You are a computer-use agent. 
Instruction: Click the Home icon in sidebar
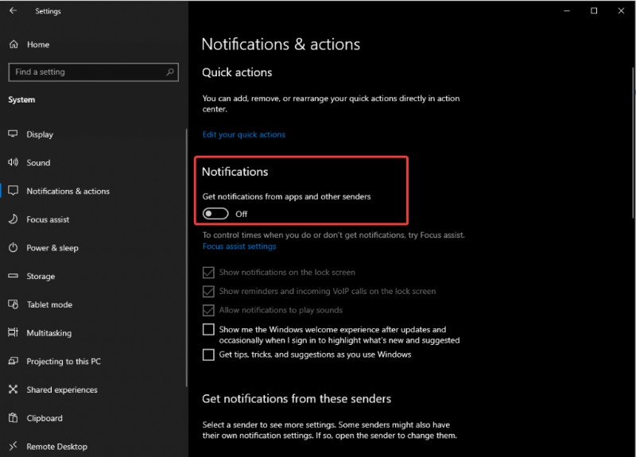13,45
